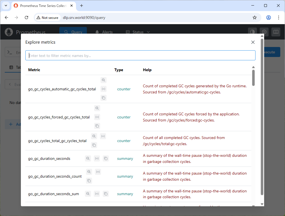Click the Help column header

[147, 70]
